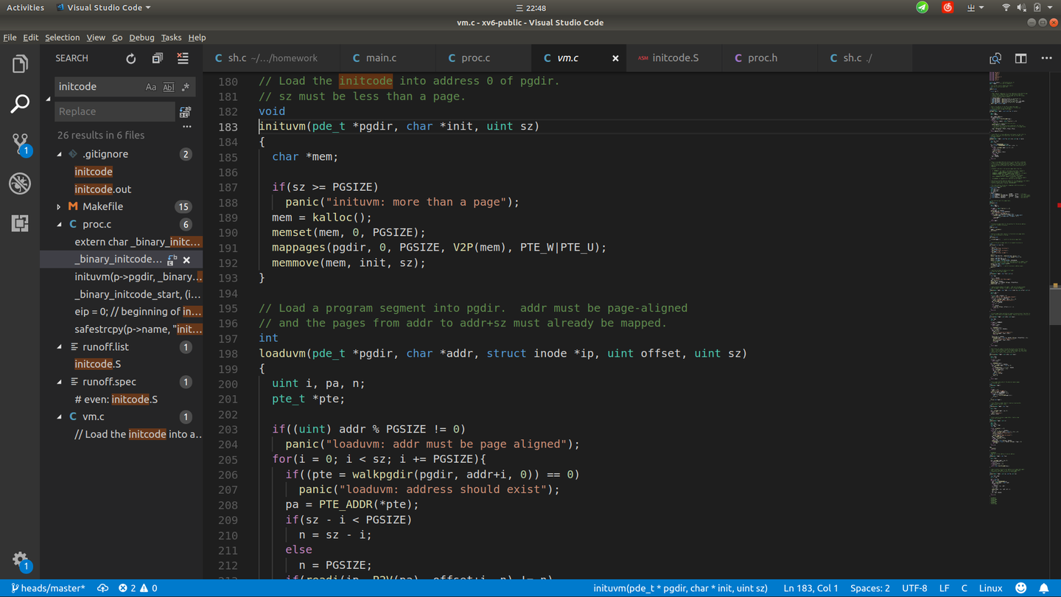Open notifications bell in status bar

point(1043,588)
